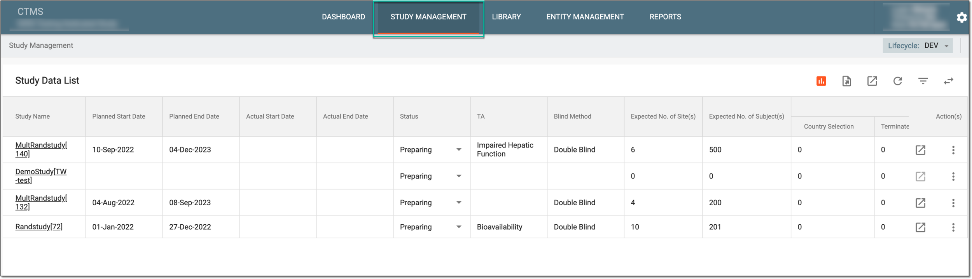Screen dimensions: 972x279
Task: Click the Planned Start Date column header
Action: (119, 116)
